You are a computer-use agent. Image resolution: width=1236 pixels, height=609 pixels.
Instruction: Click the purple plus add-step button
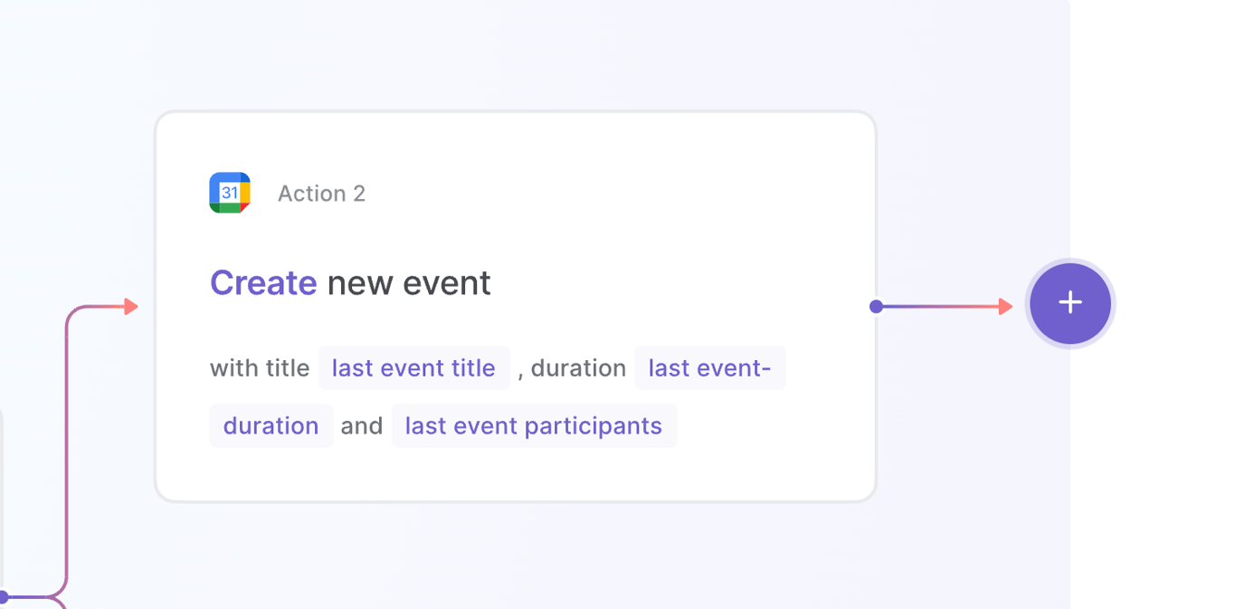point(1070,303)
